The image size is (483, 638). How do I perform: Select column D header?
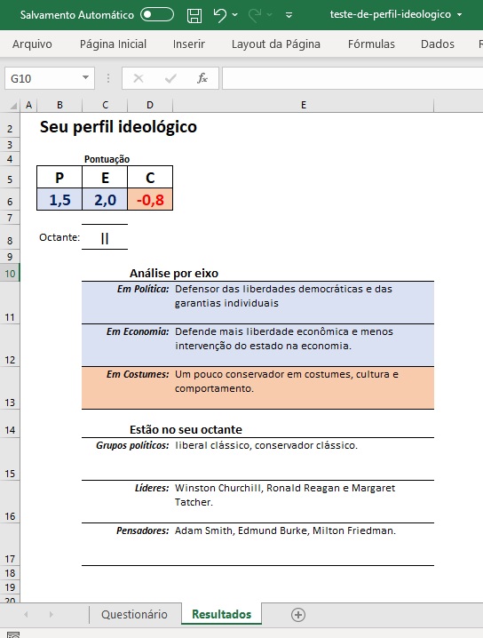point(150,105)
